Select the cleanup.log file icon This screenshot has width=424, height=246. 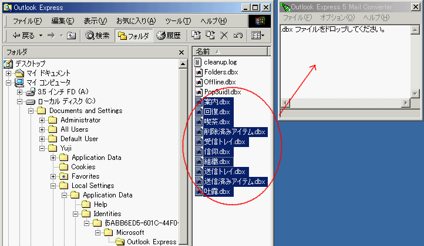coord(198,62)
